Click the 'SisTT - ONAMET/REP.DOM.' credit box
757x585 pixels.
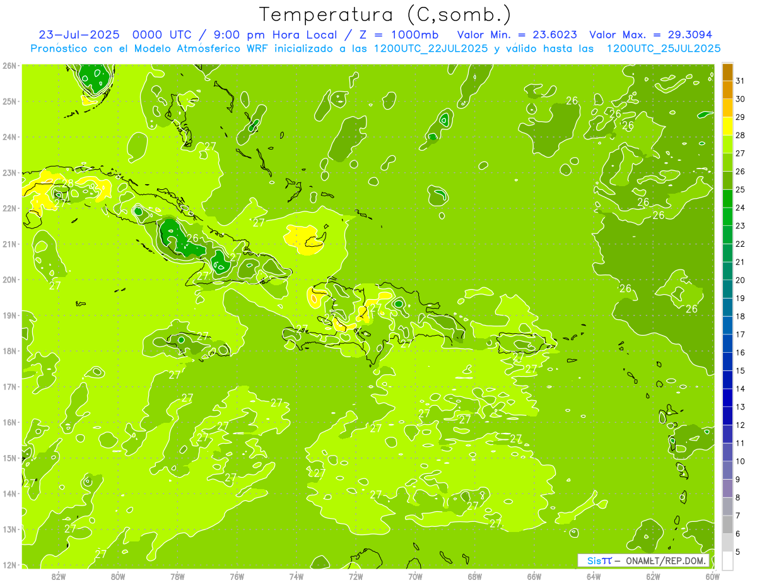point(644,560)
